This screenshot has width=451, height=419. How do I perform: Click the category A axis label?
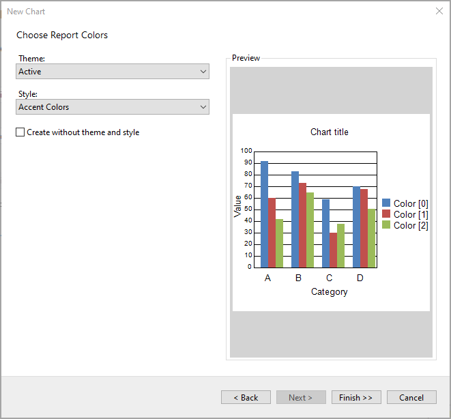point(267,278)
